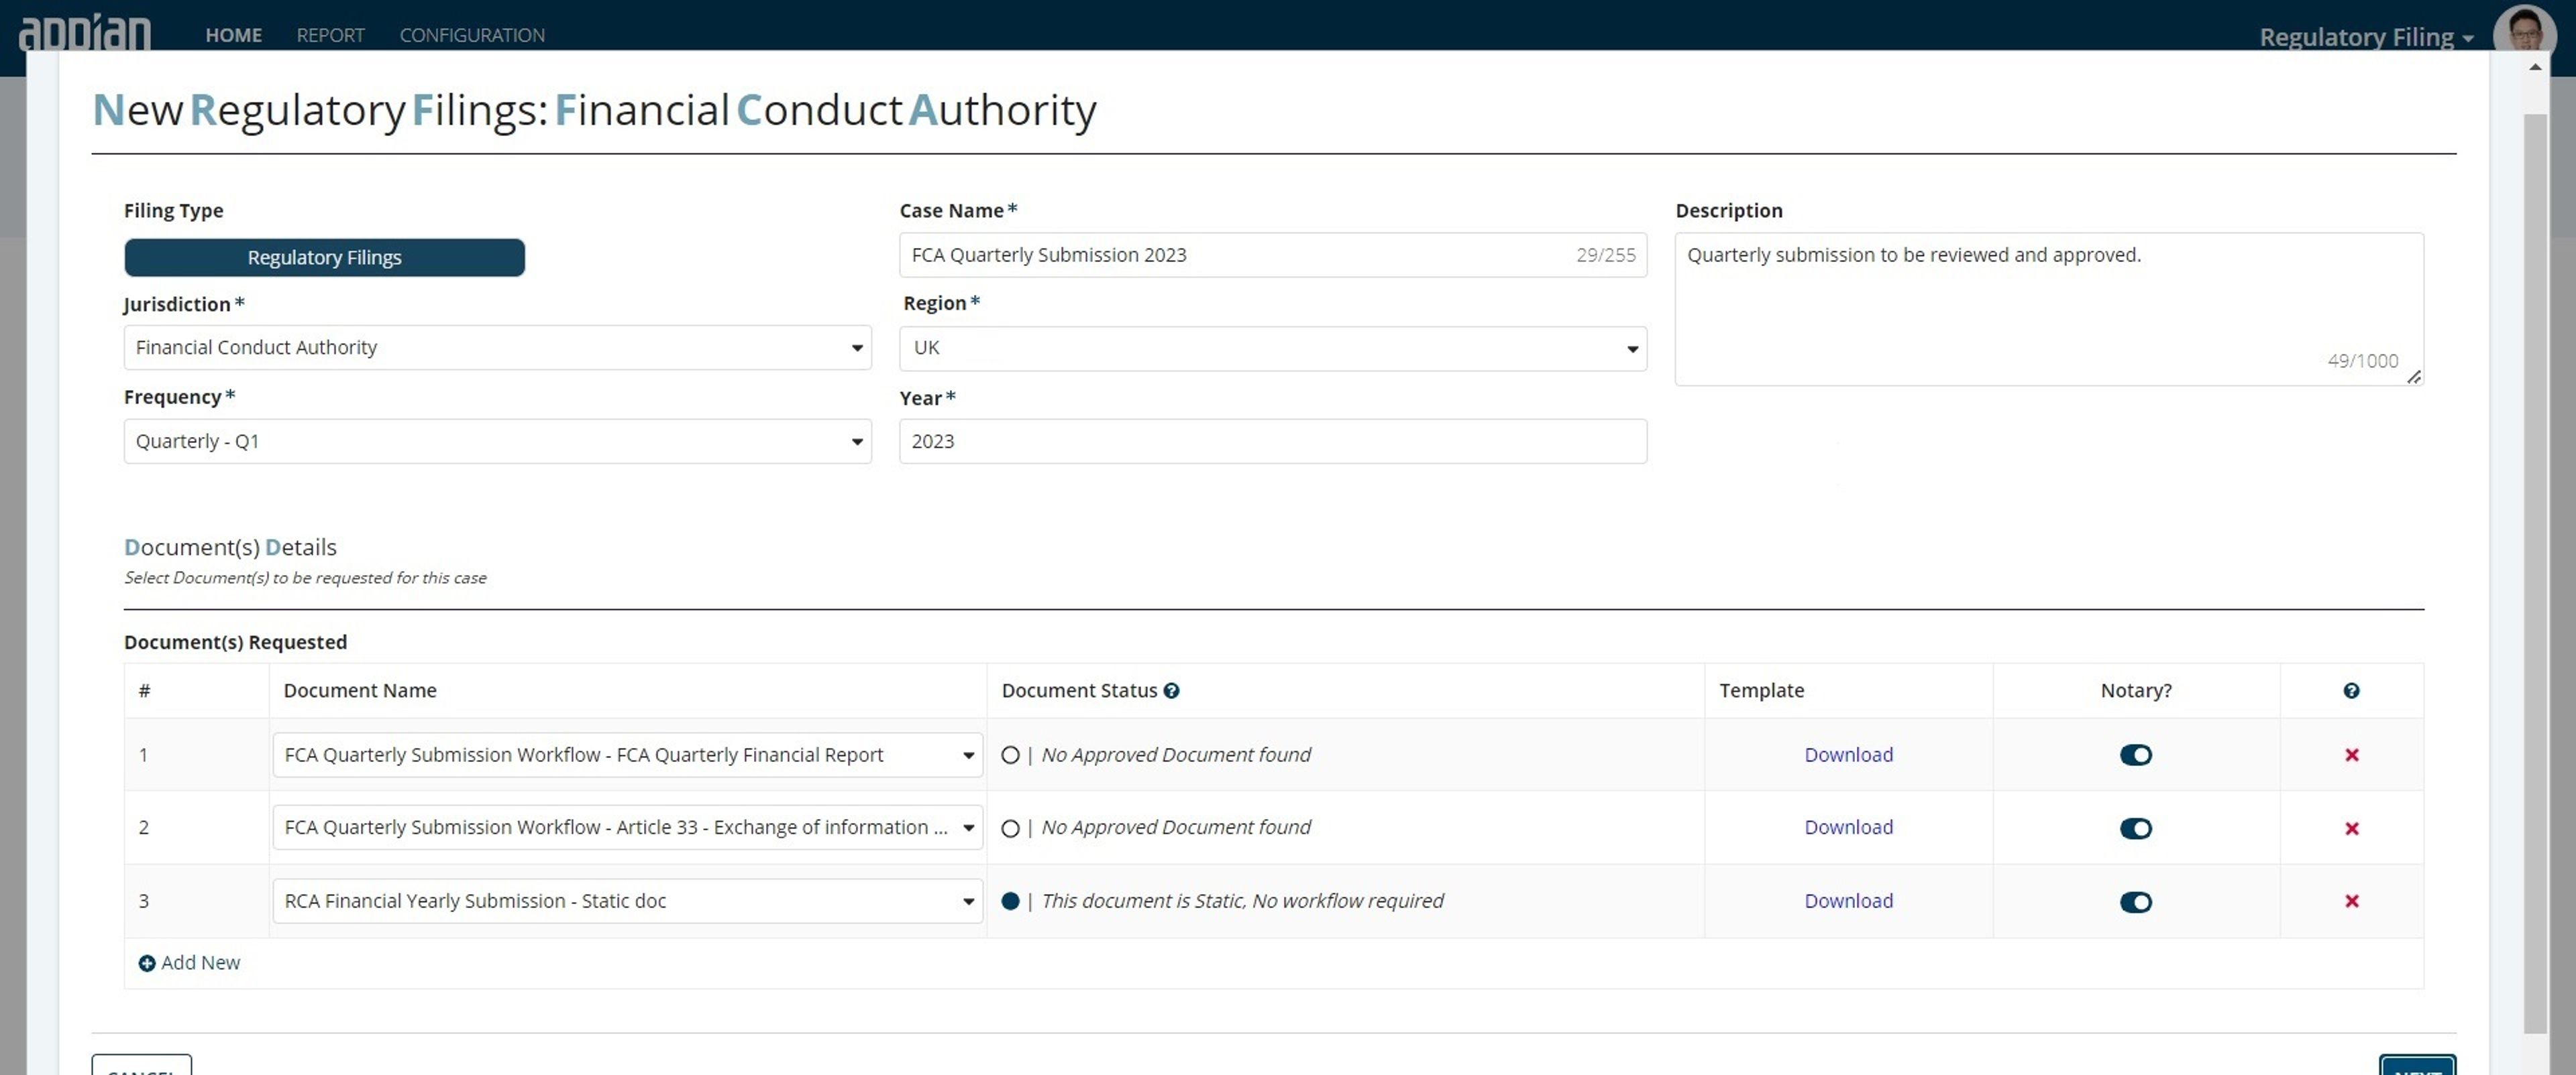The height and width of the screenshot is (1075, 2576).
Task: Toggle Notary switch for Article 33 document
Action: click(2135, 828)
